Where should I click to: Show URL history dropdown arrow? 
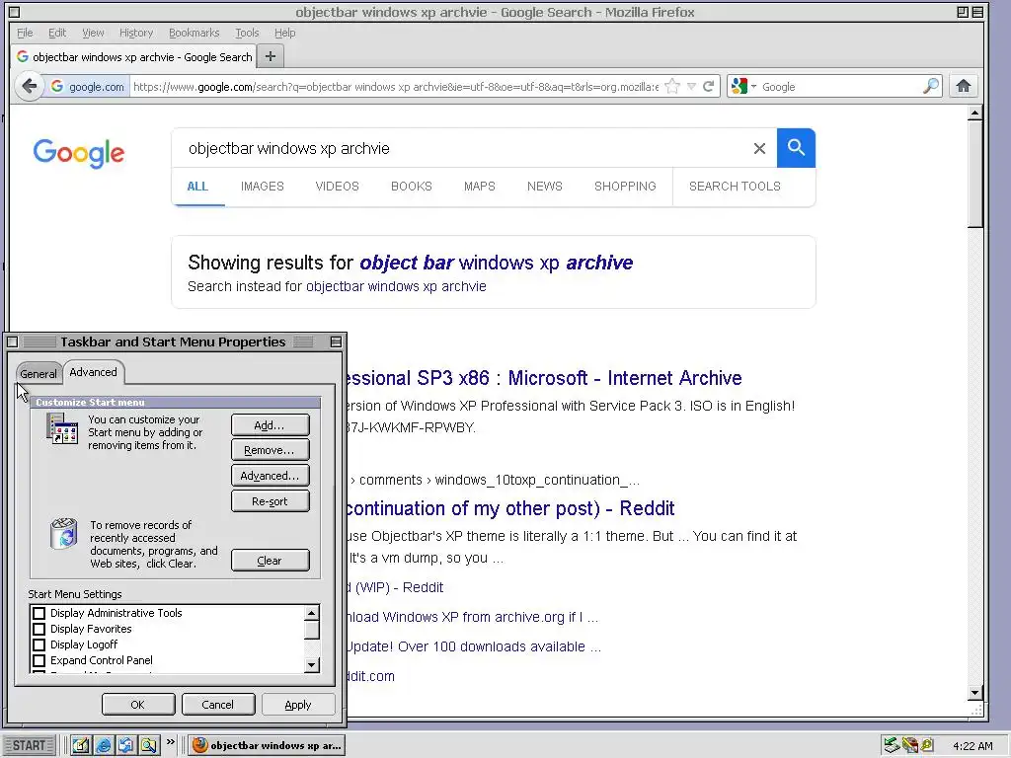point(691,87)
